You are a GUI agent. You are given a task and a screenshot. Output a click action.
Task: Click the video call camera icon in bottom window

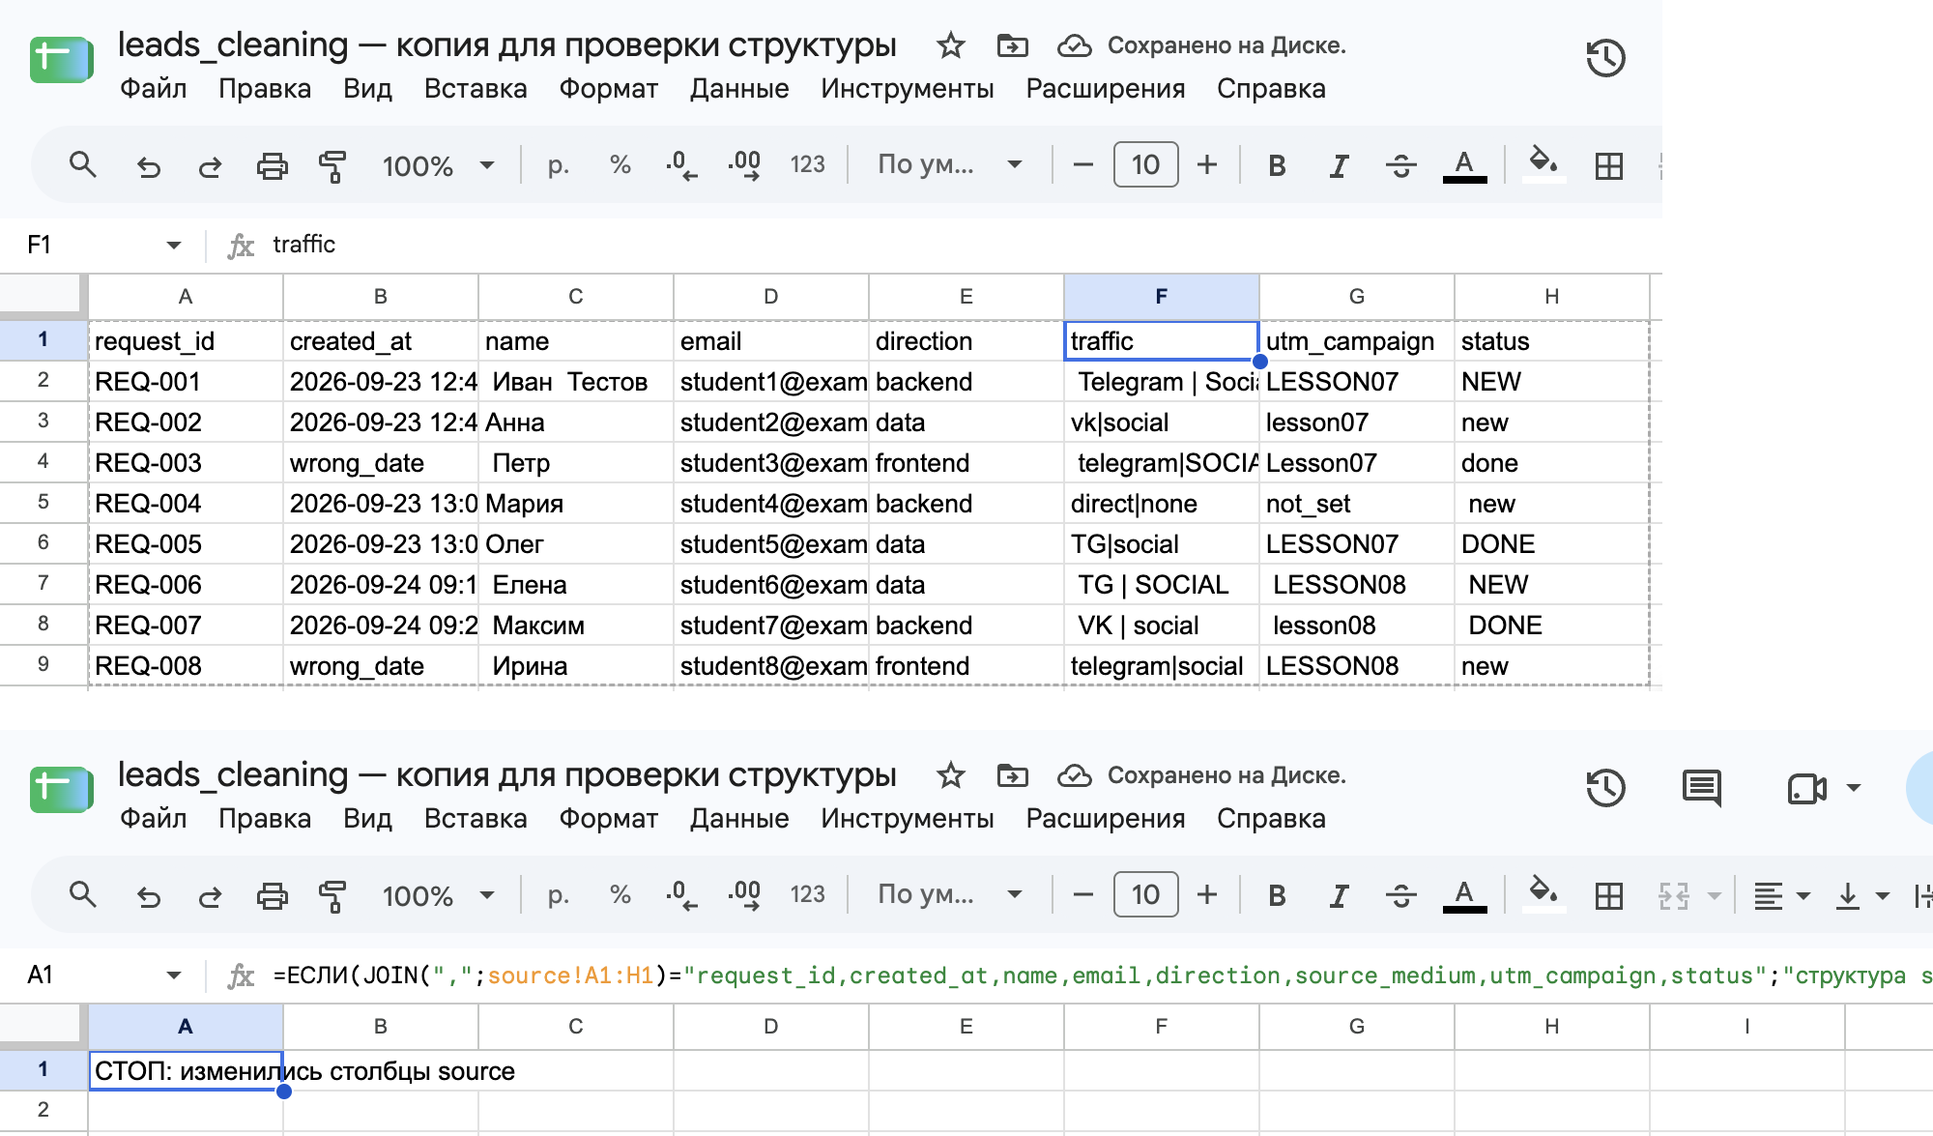pos(1806,788)
